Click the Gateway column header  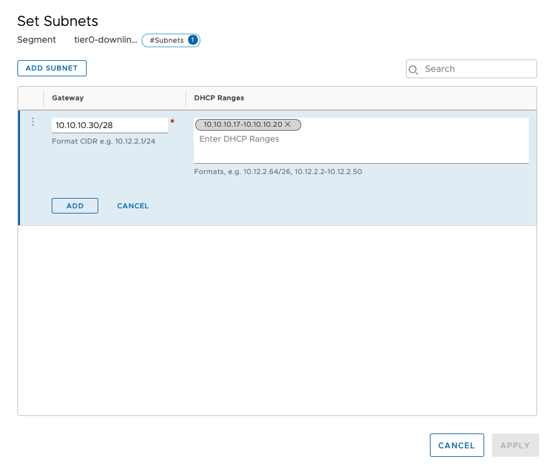(68, 98)
